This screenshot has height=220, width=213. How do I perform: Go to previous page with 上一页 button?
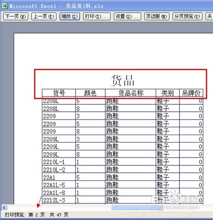(44, 16)
